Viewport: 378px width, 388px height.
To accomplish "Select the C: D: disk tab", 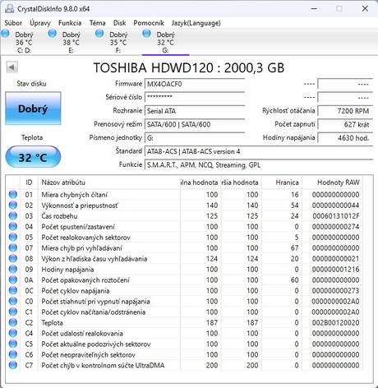I will tap(24, 42).
